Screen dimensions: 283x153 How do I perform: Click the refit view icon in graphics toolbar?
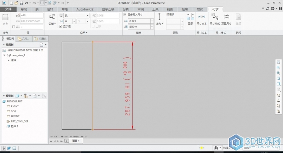pyautogui.click(x=278, y=62)
